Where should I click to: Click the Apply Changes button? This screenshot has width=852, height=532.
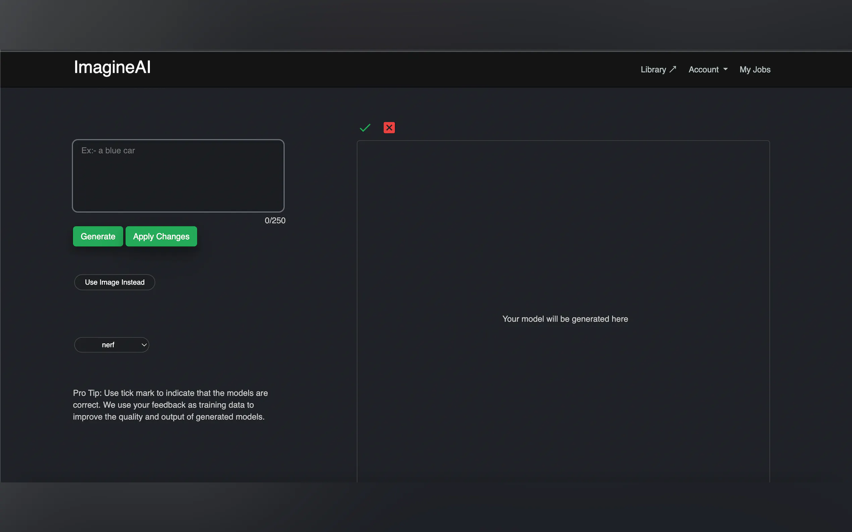161,237
